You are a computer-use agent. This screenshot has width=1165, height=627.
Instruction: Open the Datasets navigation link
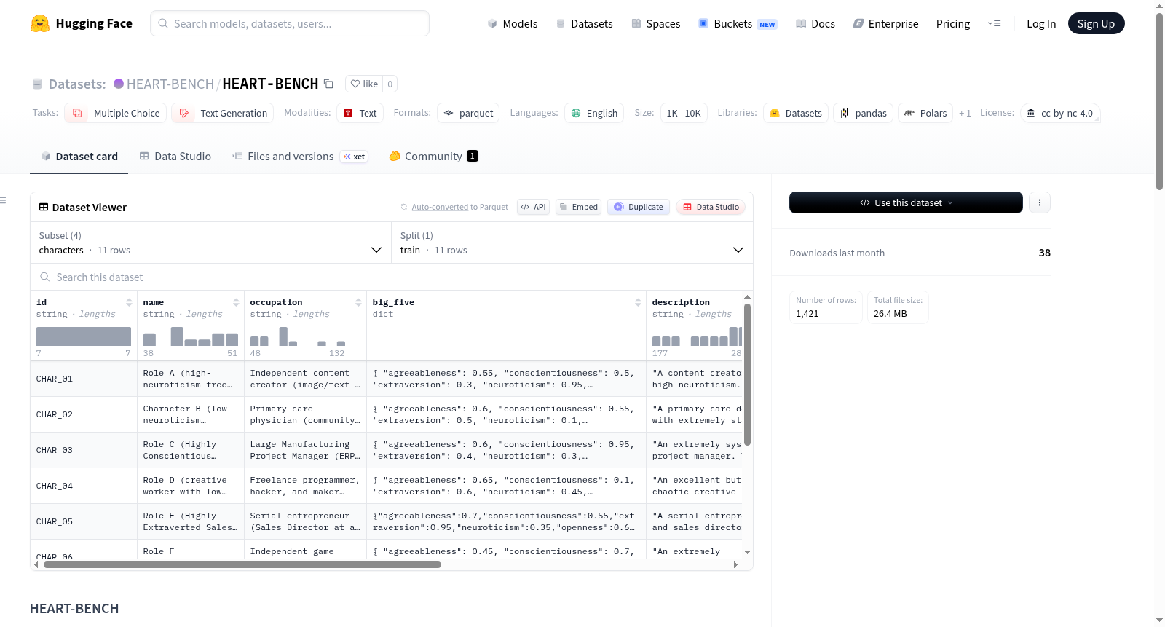[584, 23]
